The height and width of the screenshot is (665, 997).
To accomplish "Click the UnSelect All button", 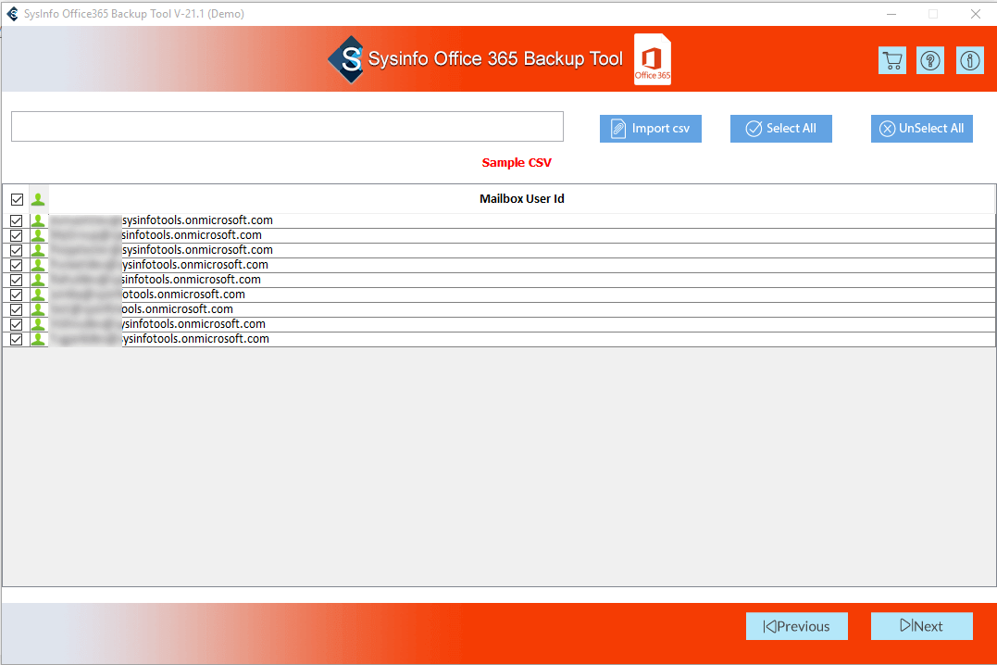I will coord(921,129).
